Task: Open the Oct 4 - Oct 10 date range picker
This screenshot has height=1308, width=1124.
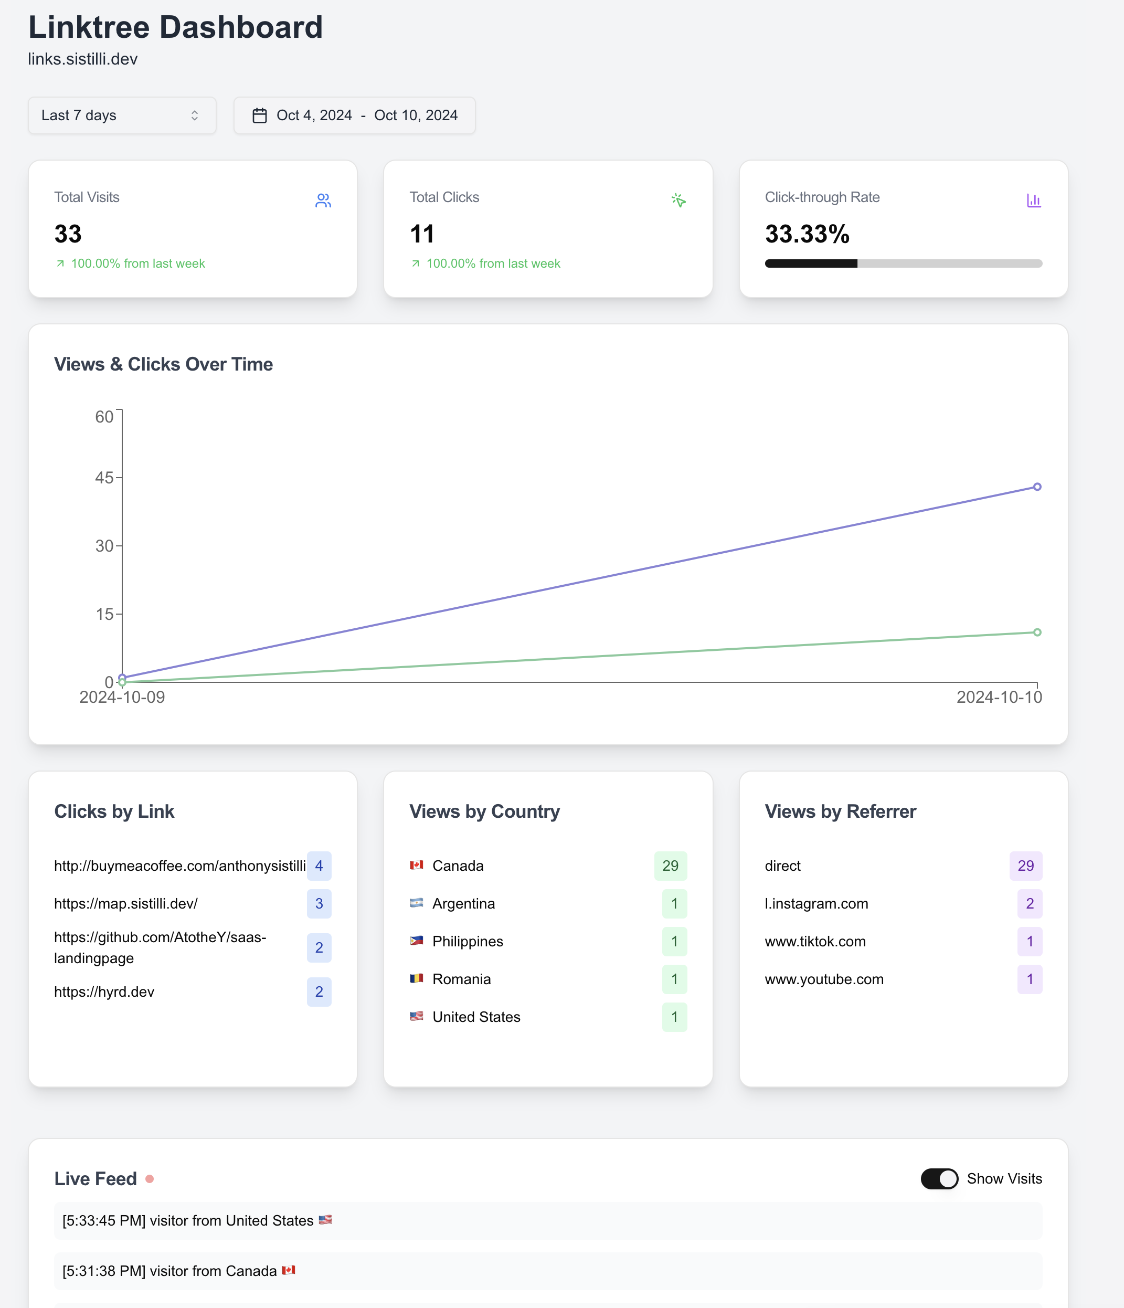Action: coord(355,115)
